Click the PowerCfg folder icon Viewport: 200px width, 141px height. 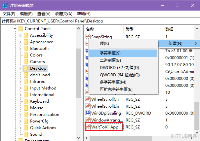coord(26,121)
